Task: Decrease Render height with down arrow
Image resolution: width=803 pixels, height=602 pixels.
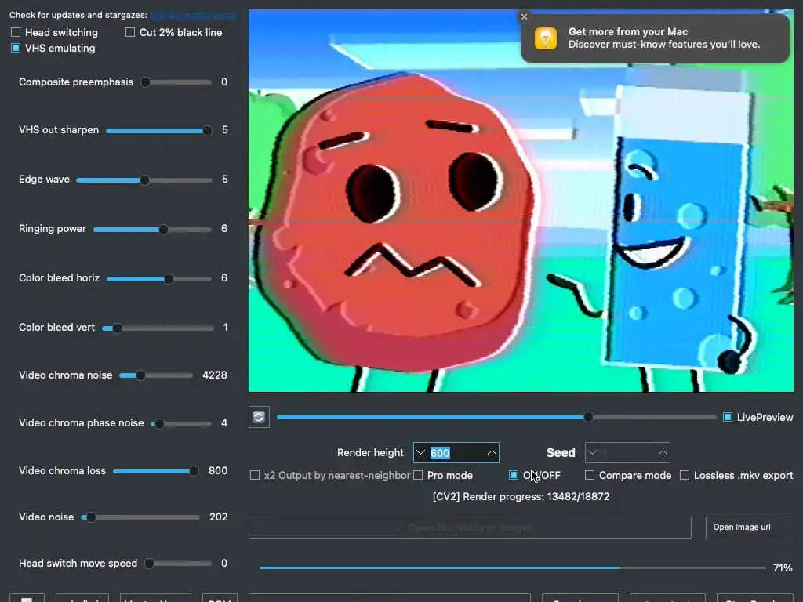Action: 421,452
